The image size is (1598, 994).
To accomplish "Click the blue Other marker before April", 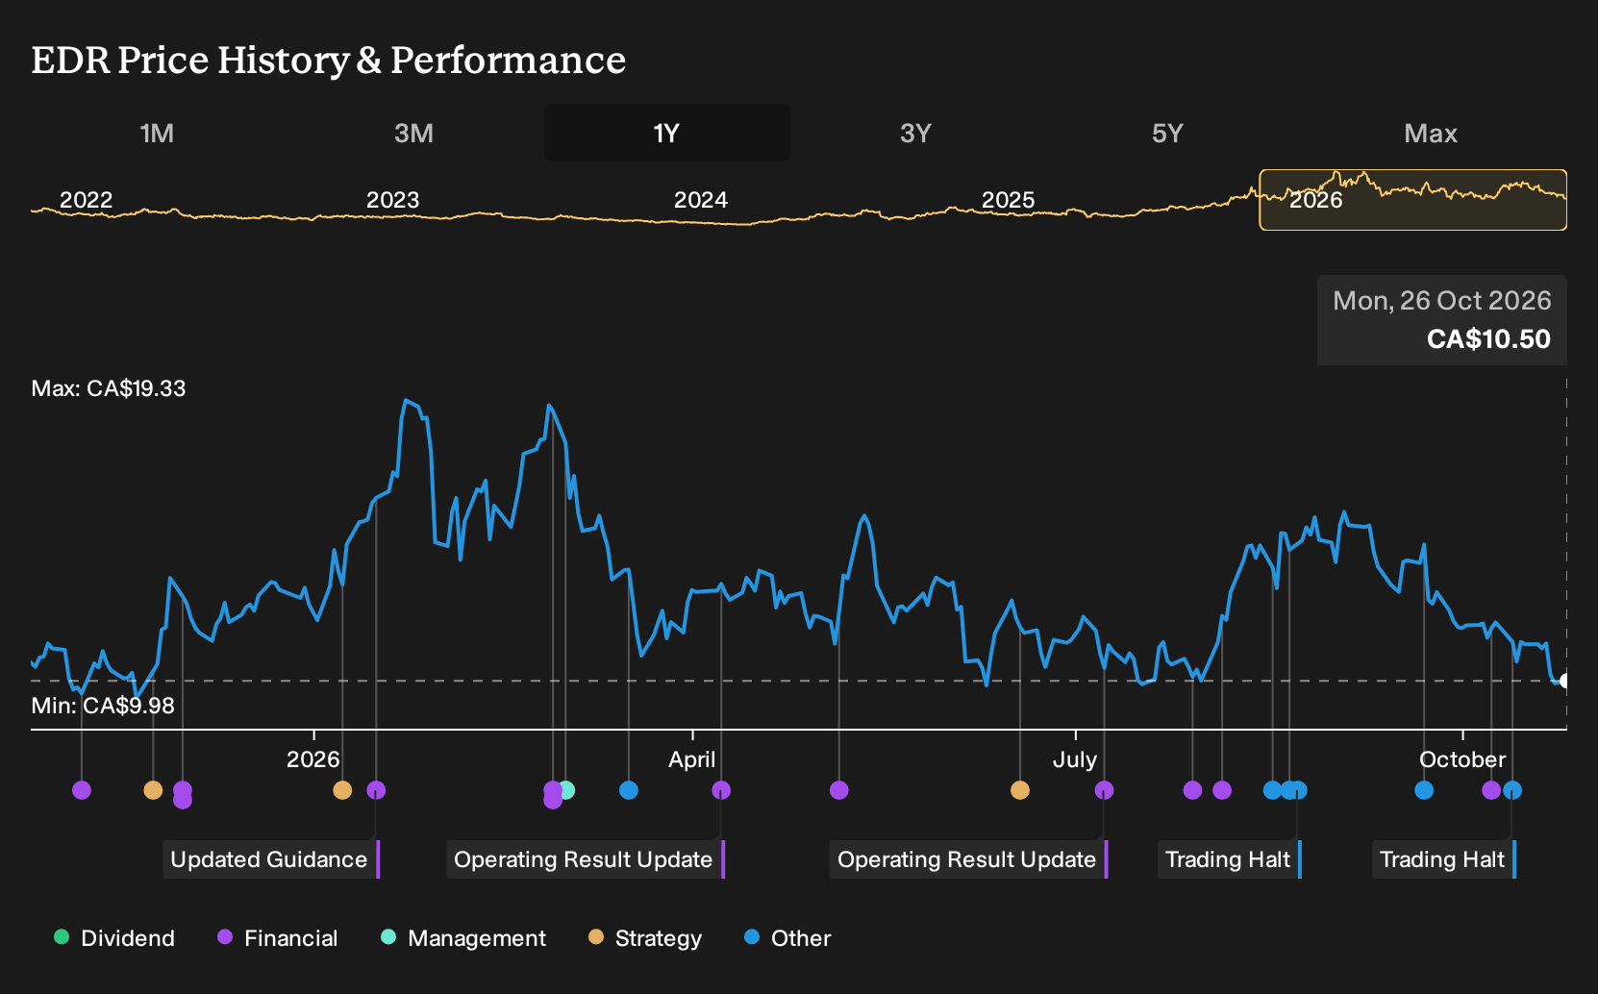I will pos(629,790).
